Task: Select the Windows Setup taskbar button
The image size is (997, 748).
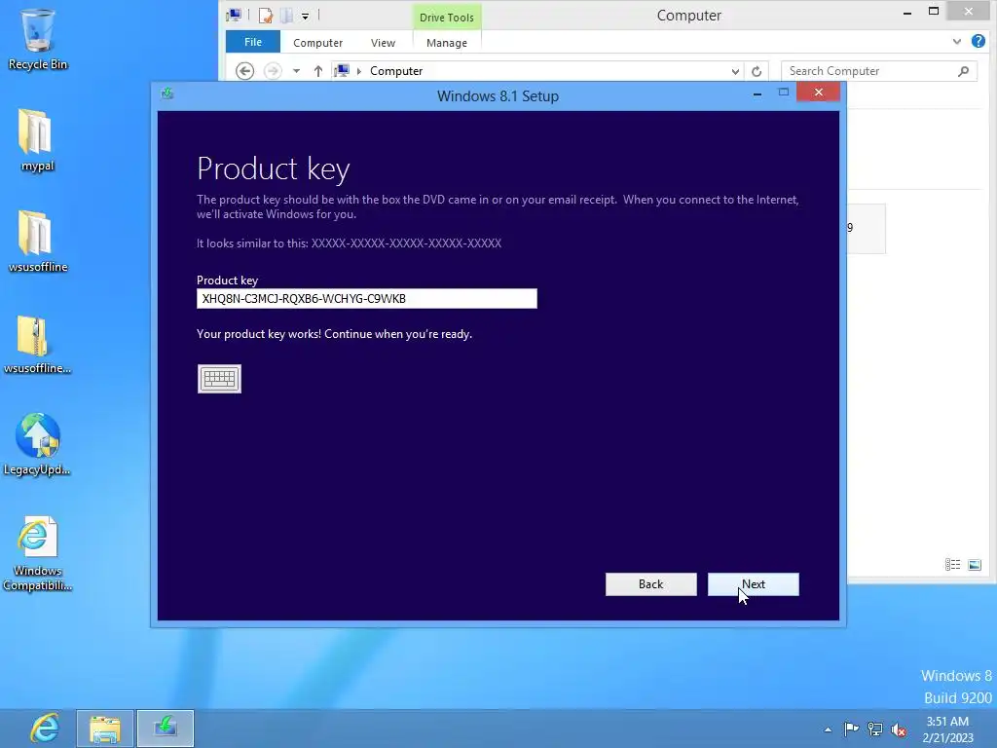Action: coord(166,729)
